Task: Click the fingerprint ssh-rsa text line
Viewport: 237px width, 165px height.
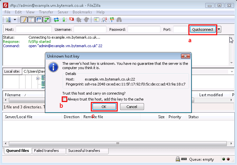Action: point(126,84)
